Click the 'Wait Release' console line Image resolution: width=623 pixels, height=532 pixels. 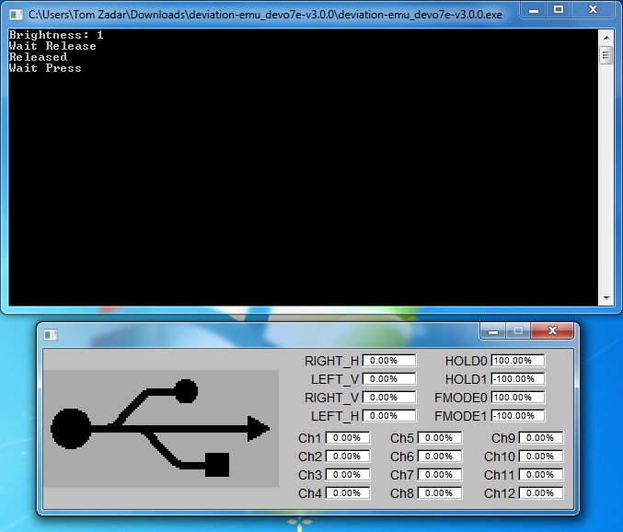click(x=52, y=46)
